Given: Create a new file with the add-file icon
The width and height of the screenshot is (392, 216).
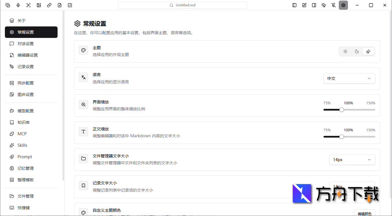Looking at the screenshot, I should [60, 5].
